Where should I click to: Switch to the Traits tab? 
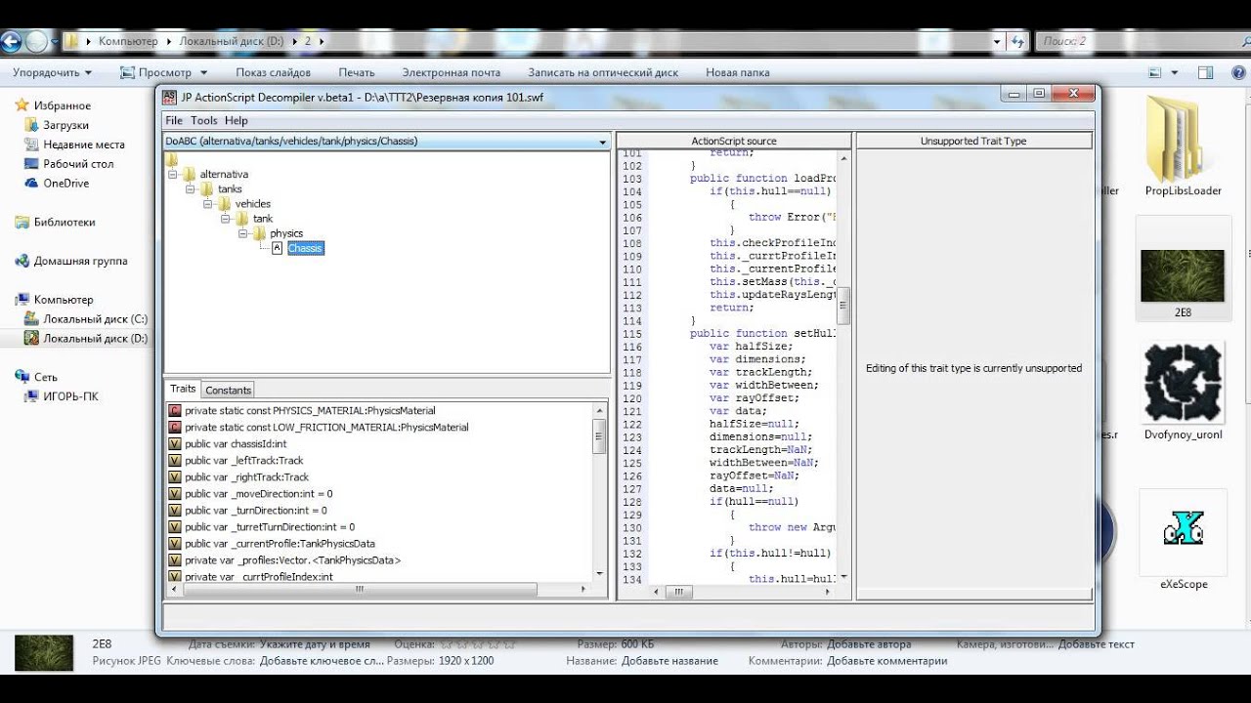click(x=183, y=389)
